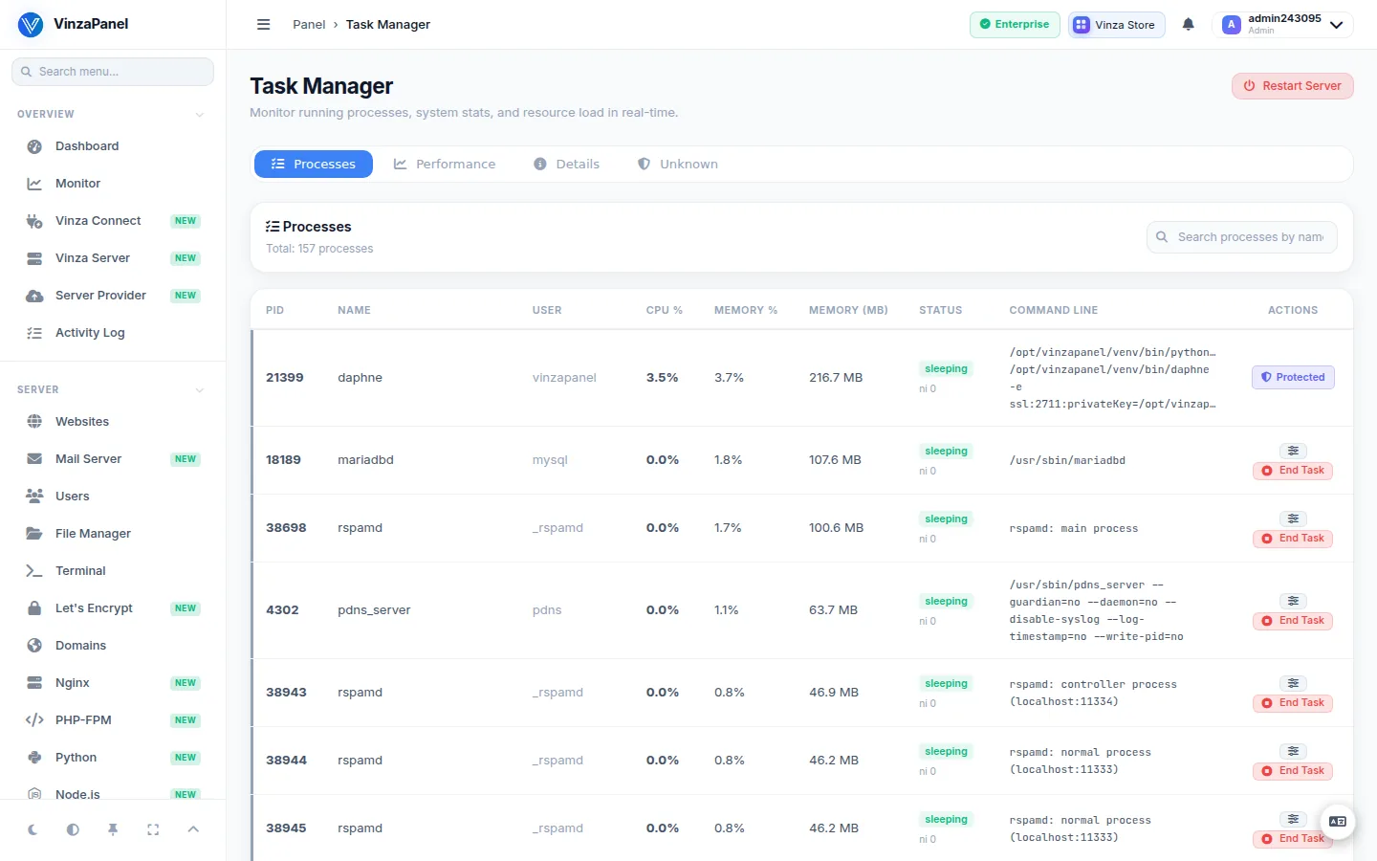
Task: Open Let's Encrypt settings
Action: 113,608
